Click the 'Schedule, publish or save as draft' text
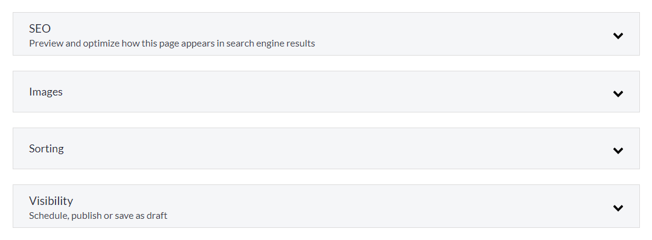The width and height of the screenshot is (652, 240). (x=98, y=216)
